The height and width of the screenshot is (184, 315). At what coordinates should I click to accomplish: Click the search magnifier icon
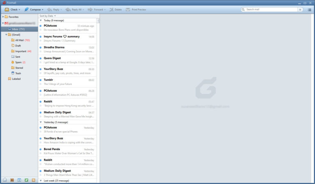[243, 9]
